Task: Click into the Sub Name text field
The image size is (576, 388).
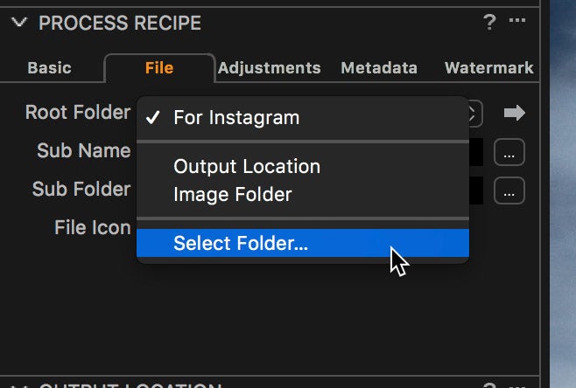Action: 476,152
